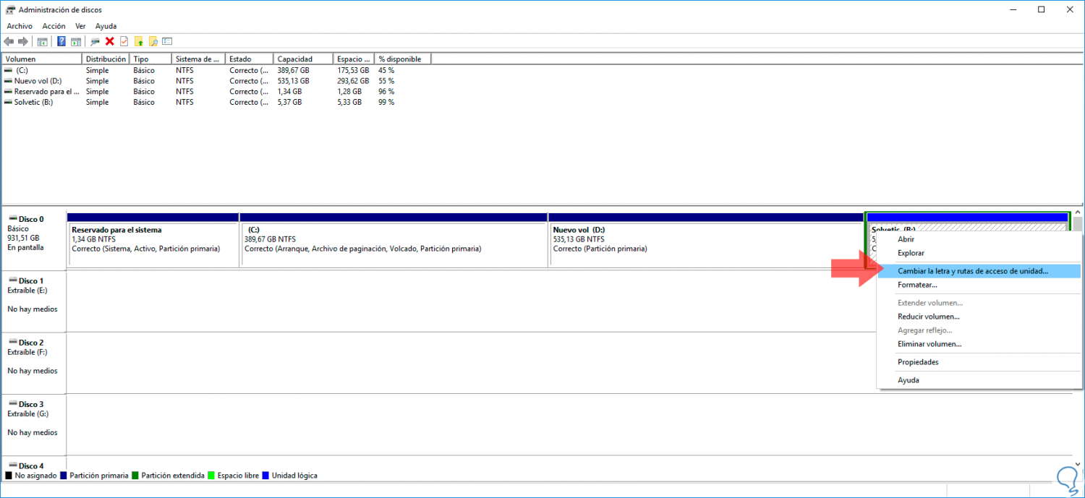Click the Partición primaria legend swatch
Image resolution: width=1085 pixels, height=498 pixels.
pyautogui.click(x=64, y=476)
